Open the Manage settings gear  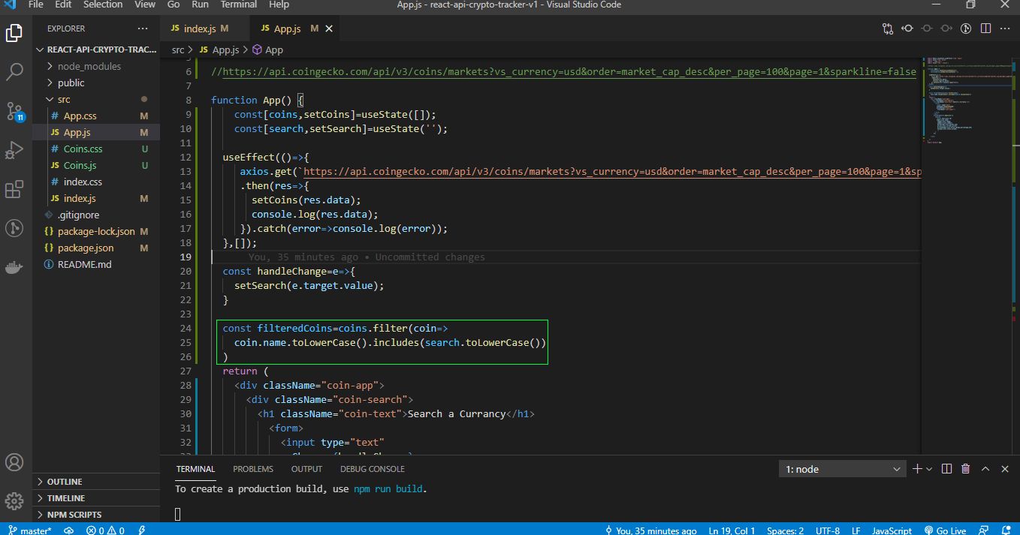point(15,500)
